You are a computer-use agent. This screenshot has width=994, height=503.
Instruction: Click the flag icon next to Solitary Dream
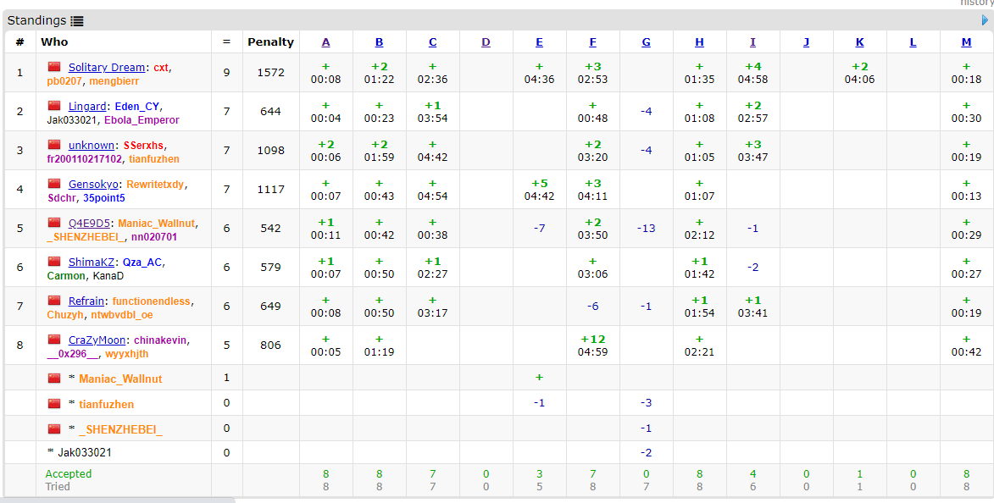(x=55, y=67)
